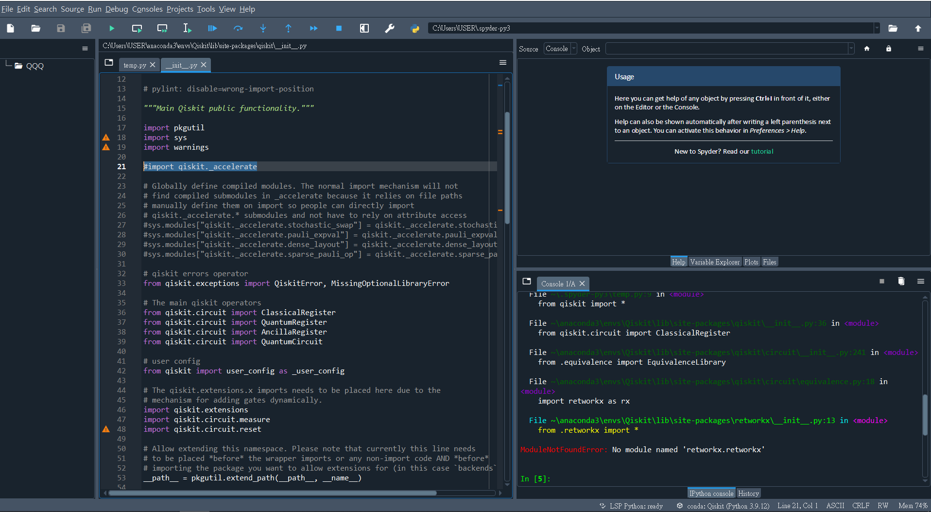The width and height of the screenshot is (931, 512).
Task: Close the __init__.py editor tab
Action: [204, 65]
